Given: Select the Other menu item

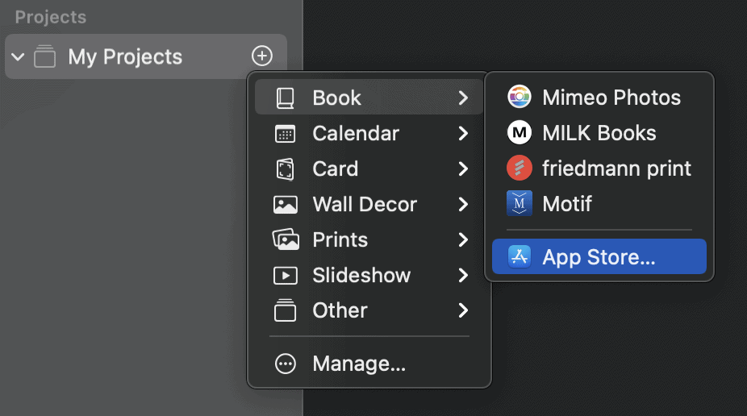Looking at the screenshot, I should click(369, 310).
